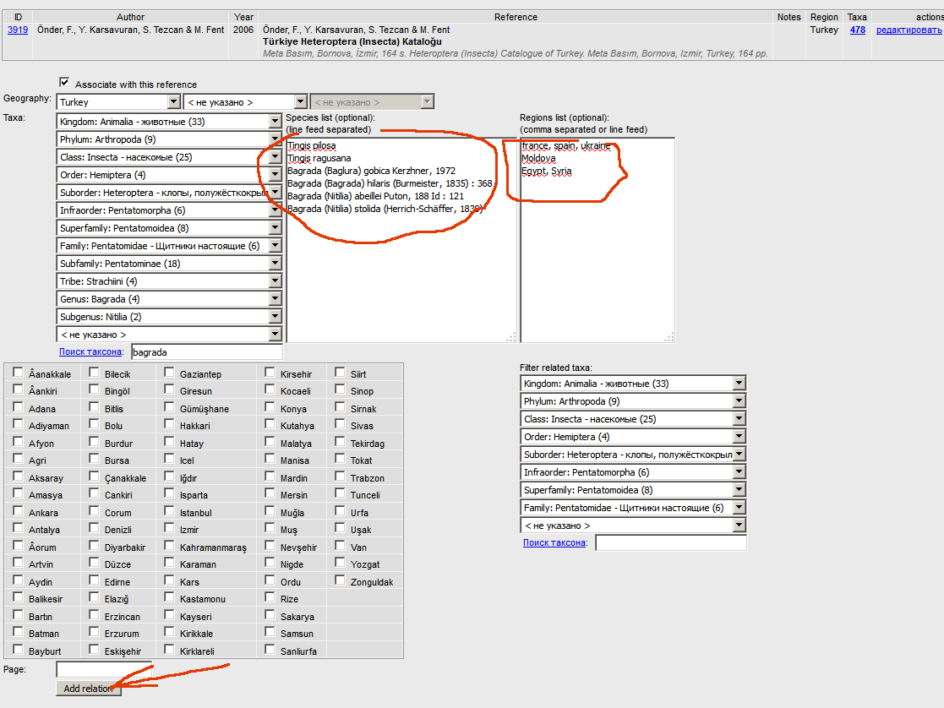944x708 pixels.
Task: Select the Izmir checkbox
Action: pyautogui.click(x=170, y=529)
